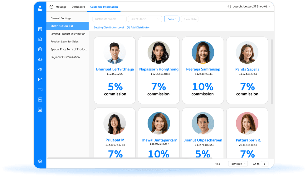Viewport: 308px width, 178px height.
Task: Click the Setting Distributor Level link
Action: 109,27
